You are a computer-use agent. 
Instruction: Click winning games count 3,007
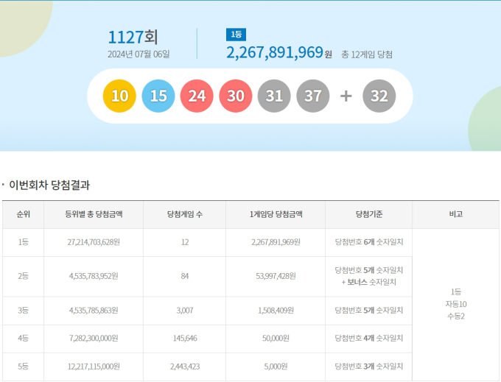pos(185,310)
